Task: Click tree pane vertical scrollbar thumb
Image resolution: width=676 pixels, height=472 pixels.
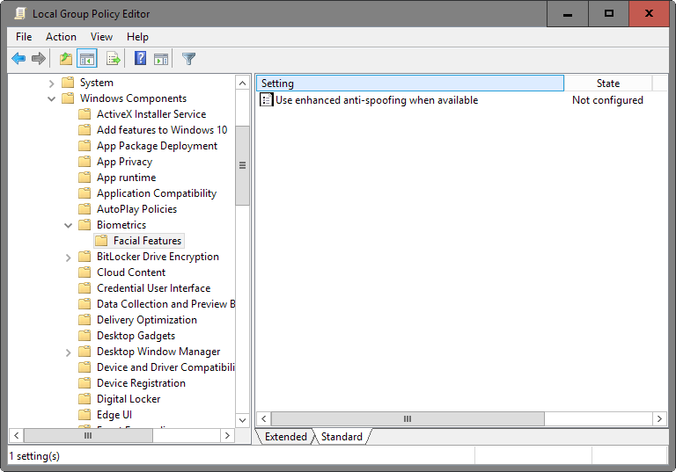Action: tap(243, 165)
